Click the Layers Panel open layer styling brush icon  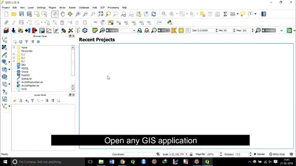click(x=15, y=101)
